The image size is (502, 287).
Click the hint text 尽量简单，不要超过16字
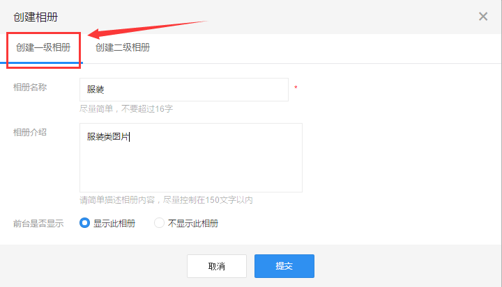point(126,109)
